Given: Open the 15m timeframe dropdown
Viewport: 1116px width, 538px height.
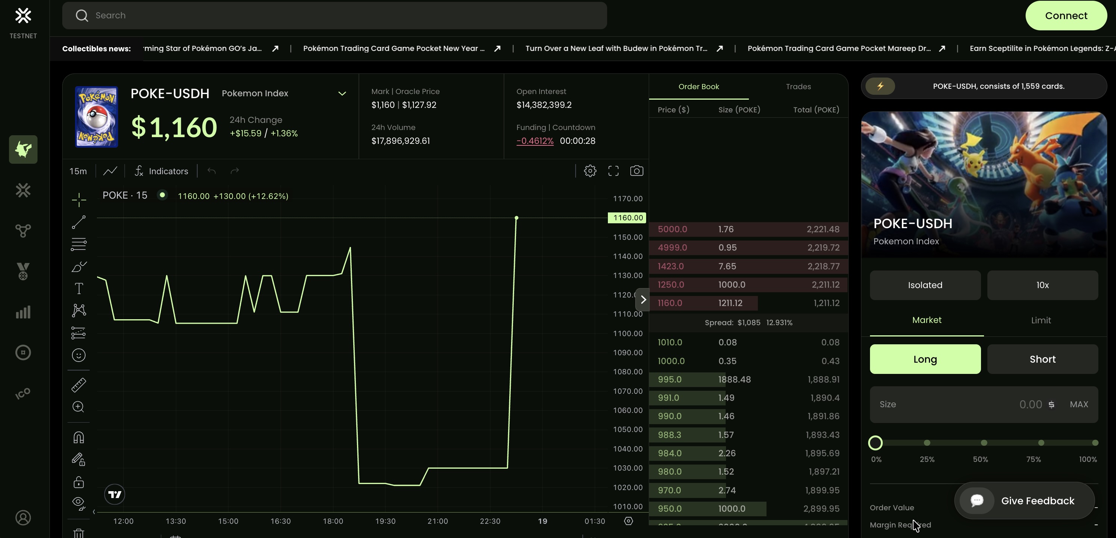Looking at the screenshot, I should [78, 171].
